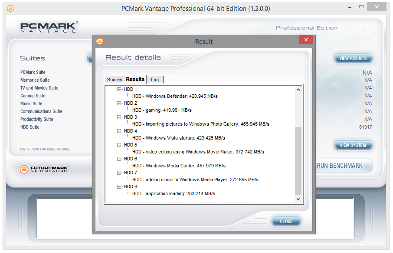Screen dimensions: 393x253
Task: Click the results list scrollbar thumb
Action: 298,161
